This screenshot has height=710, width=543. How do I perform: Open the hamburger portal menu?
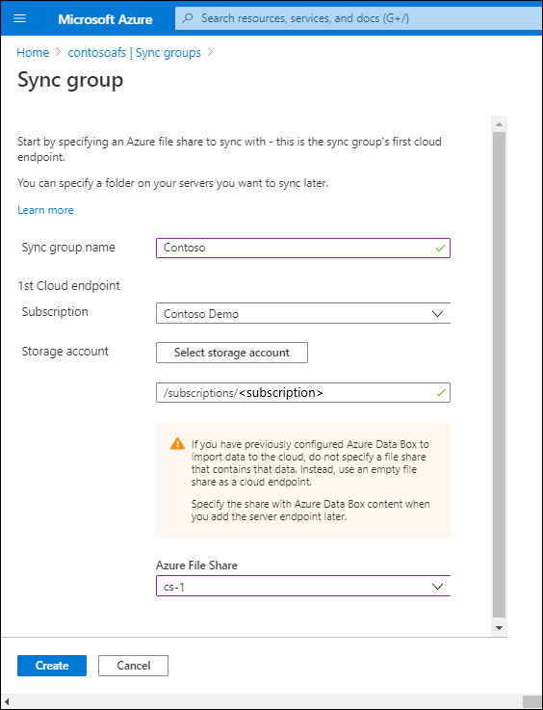click(x=20, y=18)
